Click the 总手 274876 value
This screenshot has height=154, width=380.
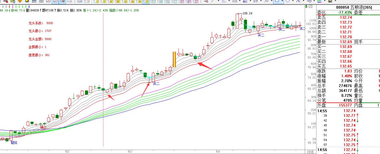coord(345,86)
